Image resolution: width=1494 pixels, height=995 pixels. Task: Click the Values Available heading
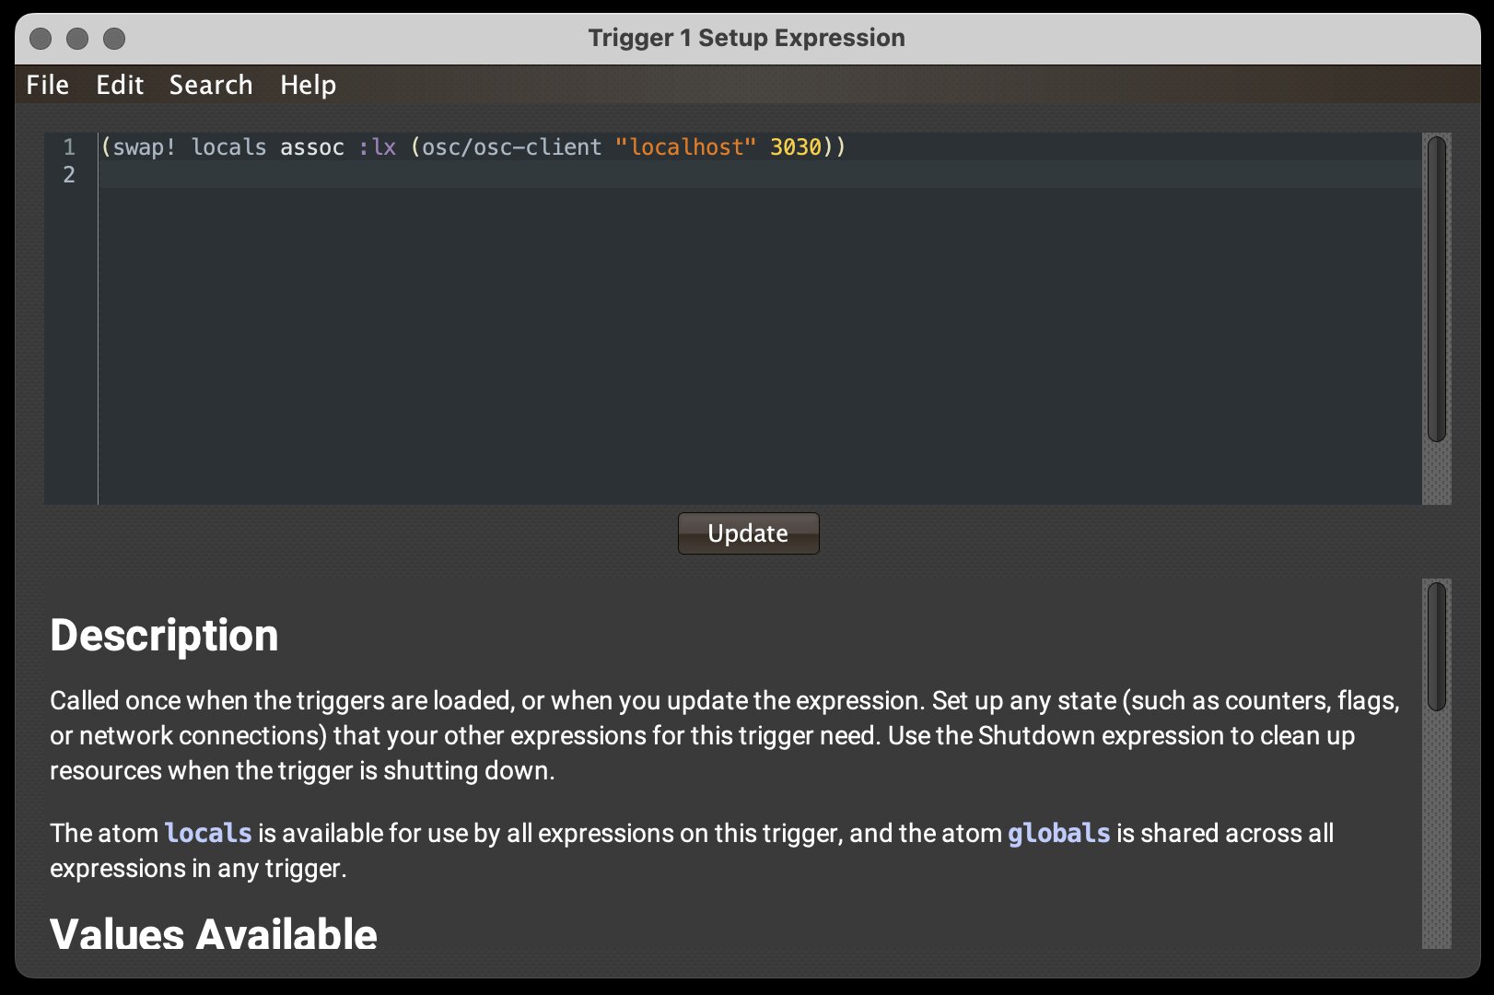(214, 934)
